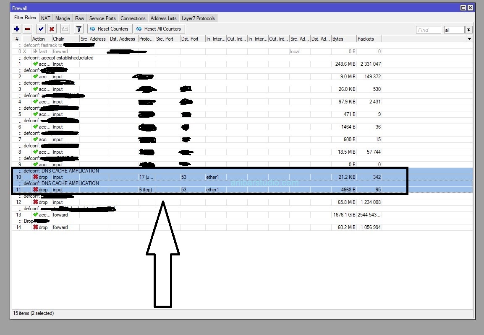Viewport: 484px width, 335px height.
Task: Remove selected rule with the minus icon
Action: (x=28, y=29)
